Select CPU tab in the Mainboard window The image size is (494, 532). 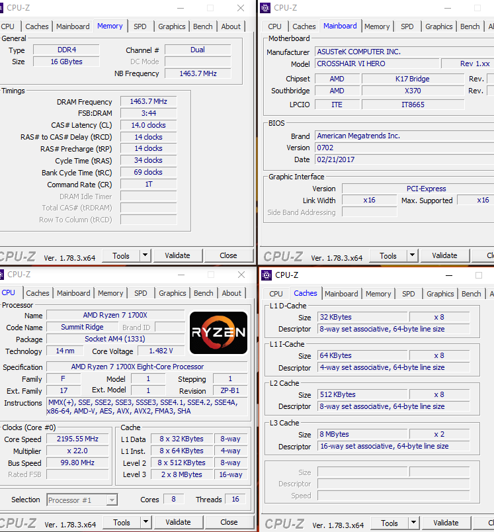[x=274, y=26]
